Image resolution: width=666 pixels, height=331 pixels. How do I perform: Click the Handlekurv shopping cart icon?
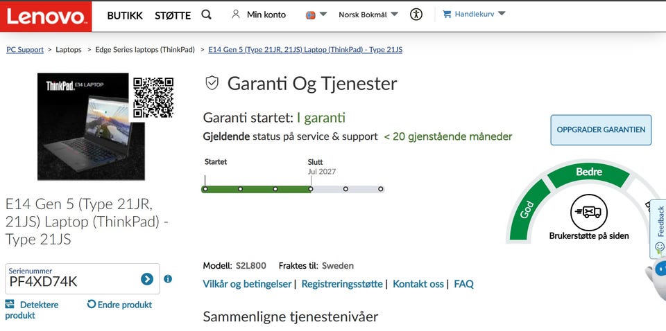[447, 14]
